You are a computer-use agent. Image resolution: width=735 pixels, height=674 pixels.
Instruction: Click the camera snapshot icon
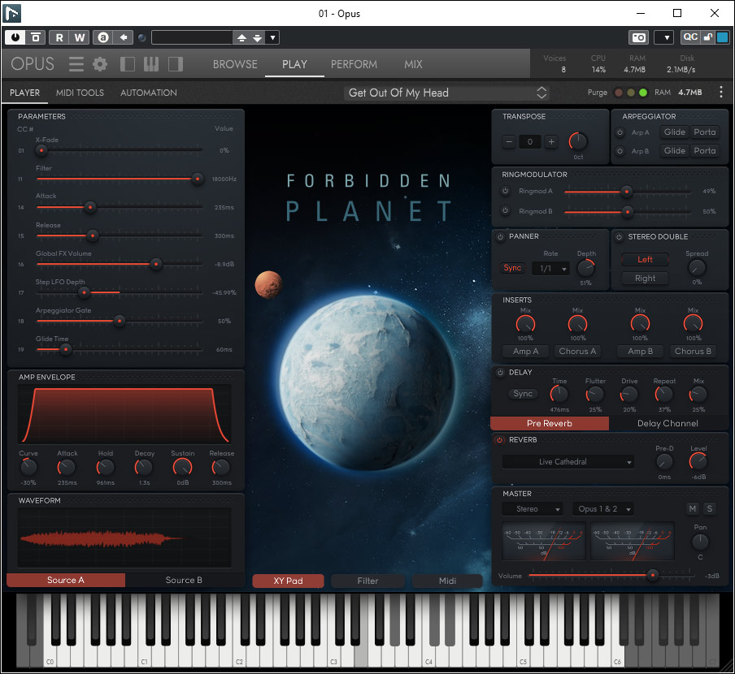[638, 37]
